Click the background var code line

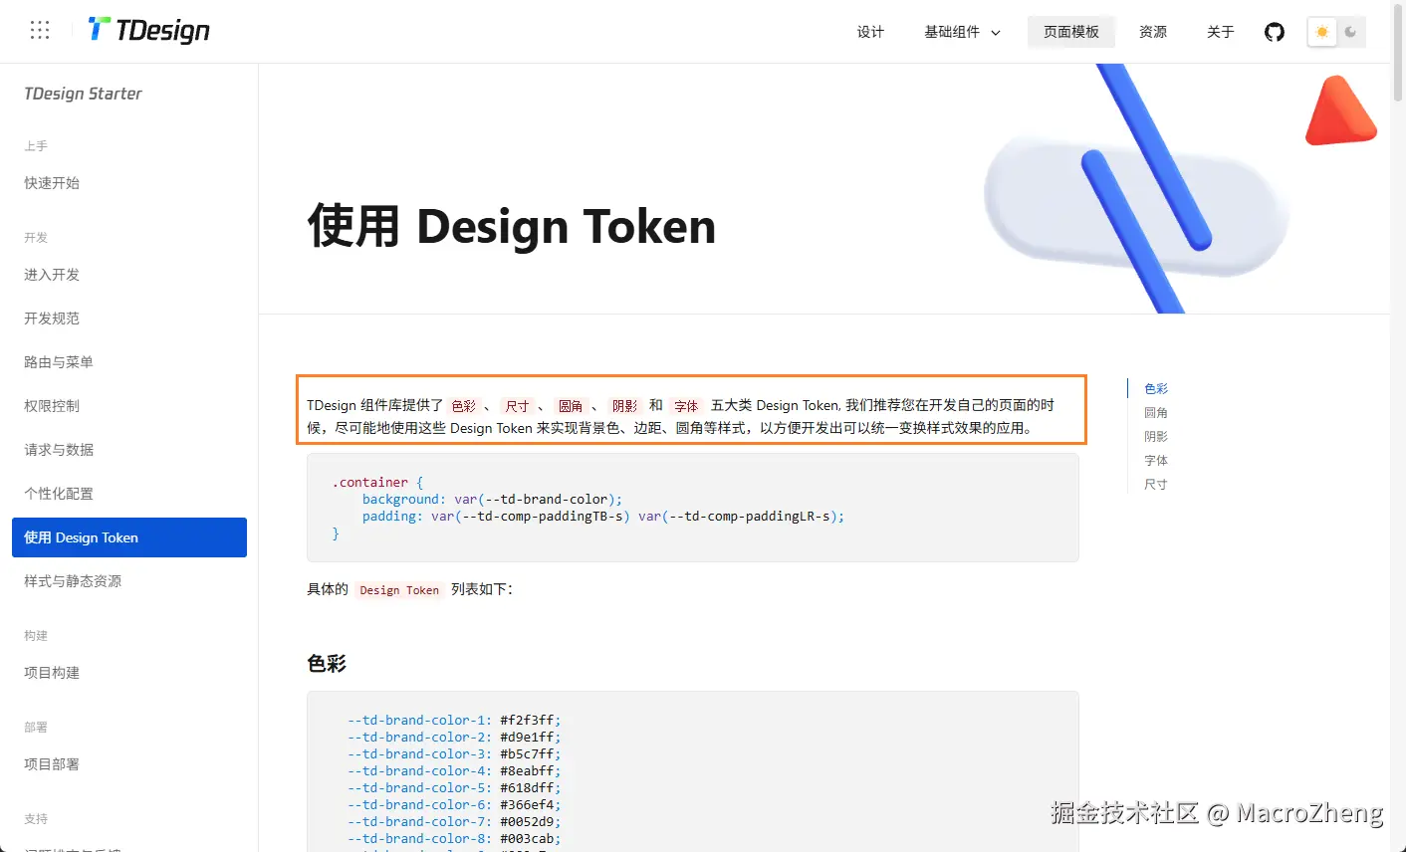point(492,500)
